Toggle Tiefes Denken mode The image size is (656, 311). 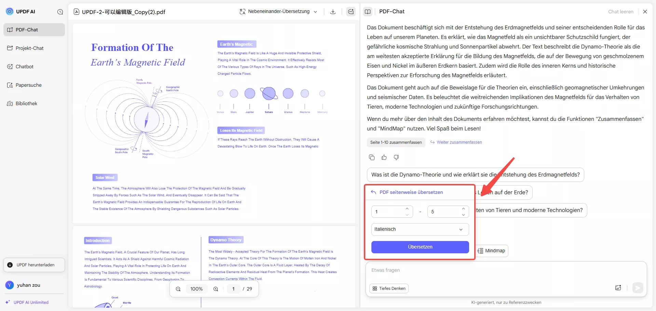(389, 288)
